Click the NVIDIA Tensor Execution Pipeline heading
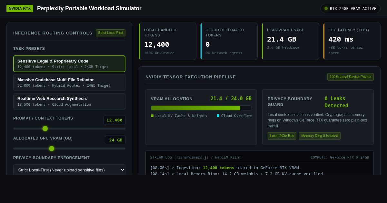 pyautogui.click(x=191, y=77)
